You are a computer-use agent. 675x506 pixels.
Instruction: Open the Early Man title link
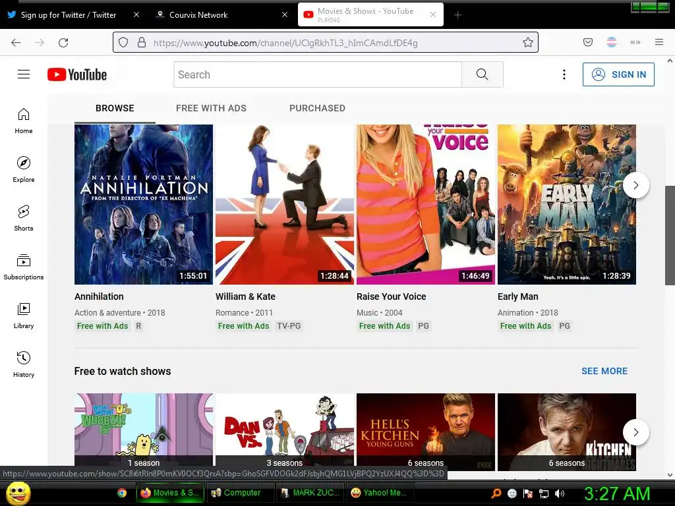point(518,296)
